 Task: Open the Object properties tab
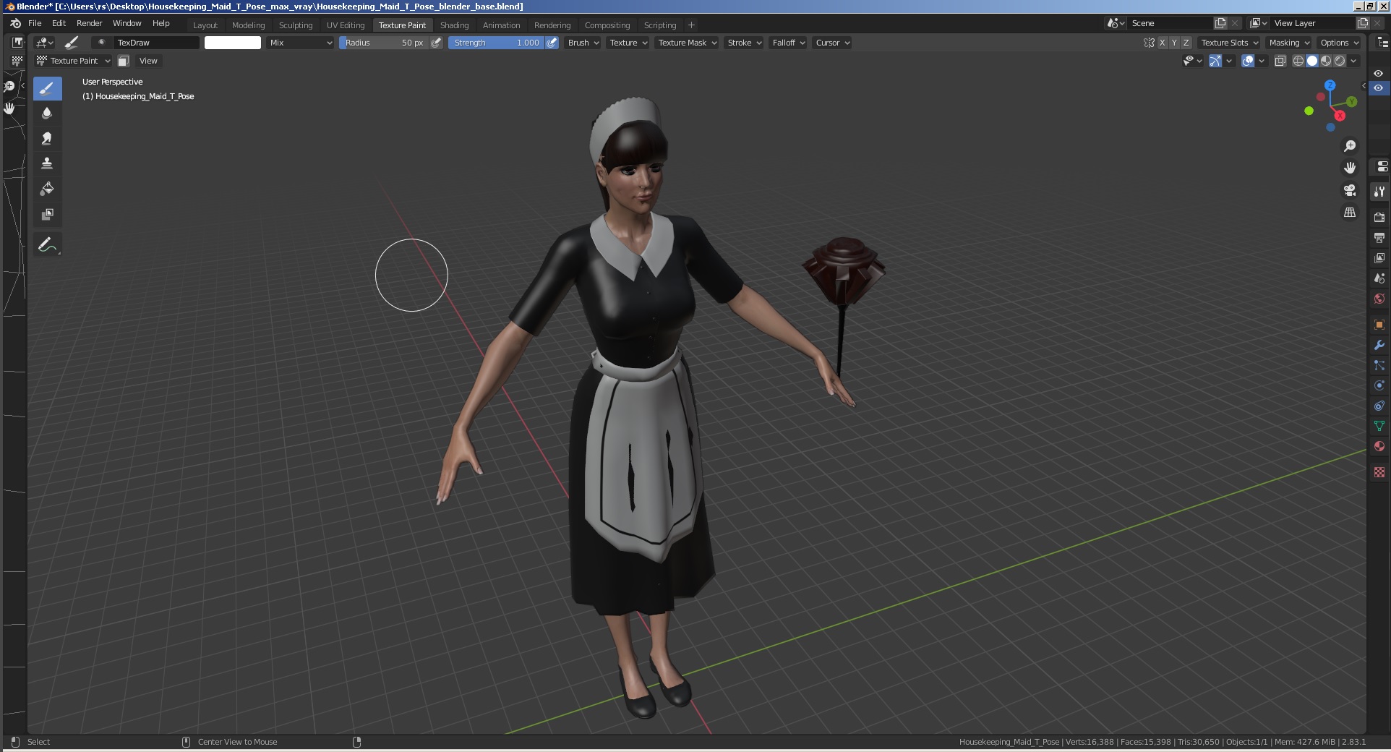pyautogui.click(x=1379, y=325)
